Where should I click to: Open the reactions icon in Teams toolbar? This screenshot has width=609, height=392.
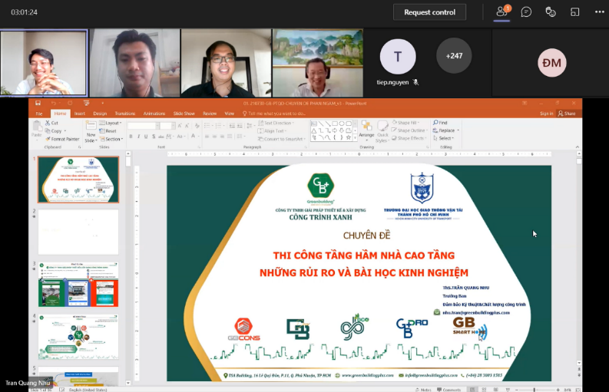pyautogui.click(x=551, y=12)
